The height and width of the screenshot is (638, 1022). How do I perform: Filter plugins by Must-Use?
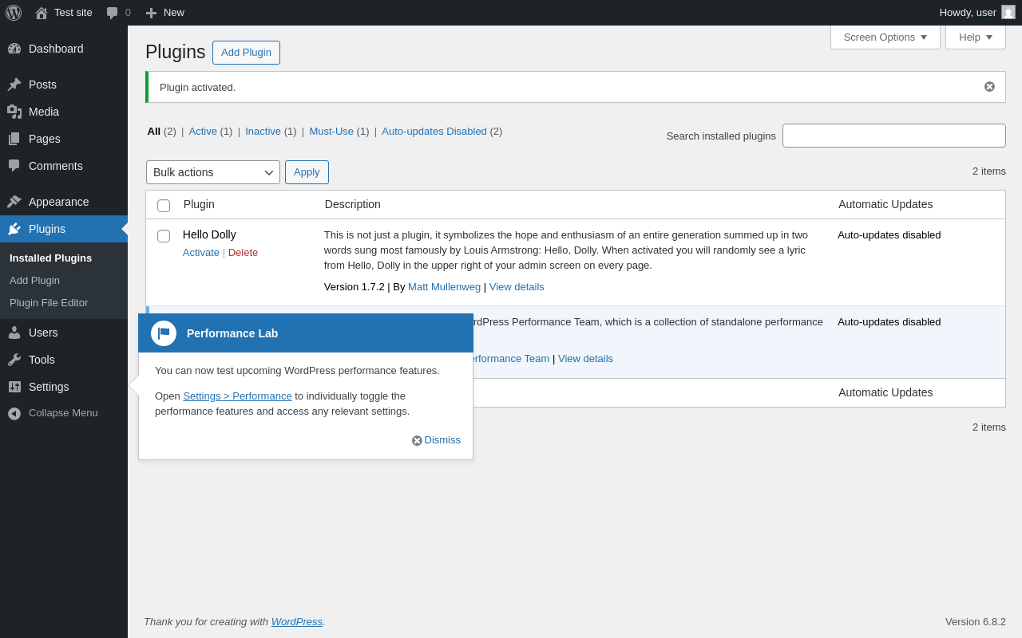coord(331,132)
